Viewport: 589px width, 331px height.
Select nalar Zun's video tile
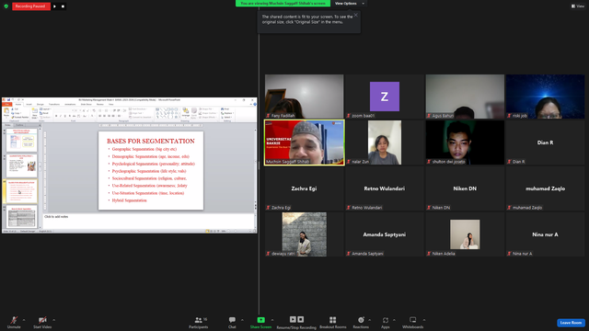[385, 143]
